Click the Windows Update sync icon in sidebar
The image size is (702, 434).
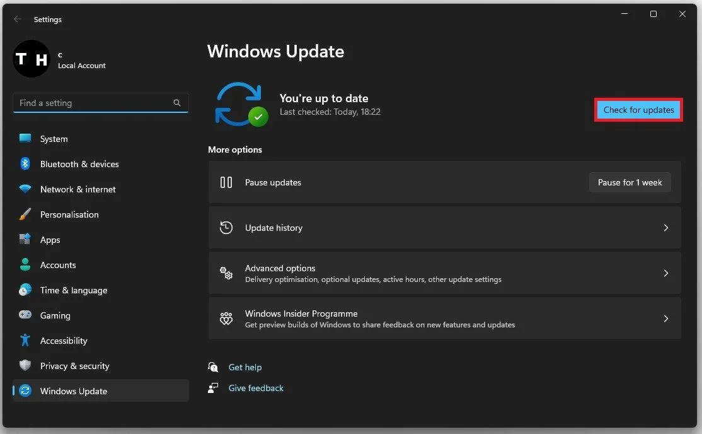25,390
